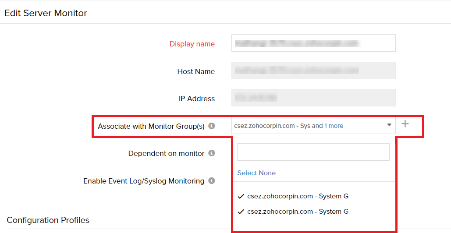
Task: Click the Configuration Profiles section heading
Action: pyautogui.click(x=48, y=220)
